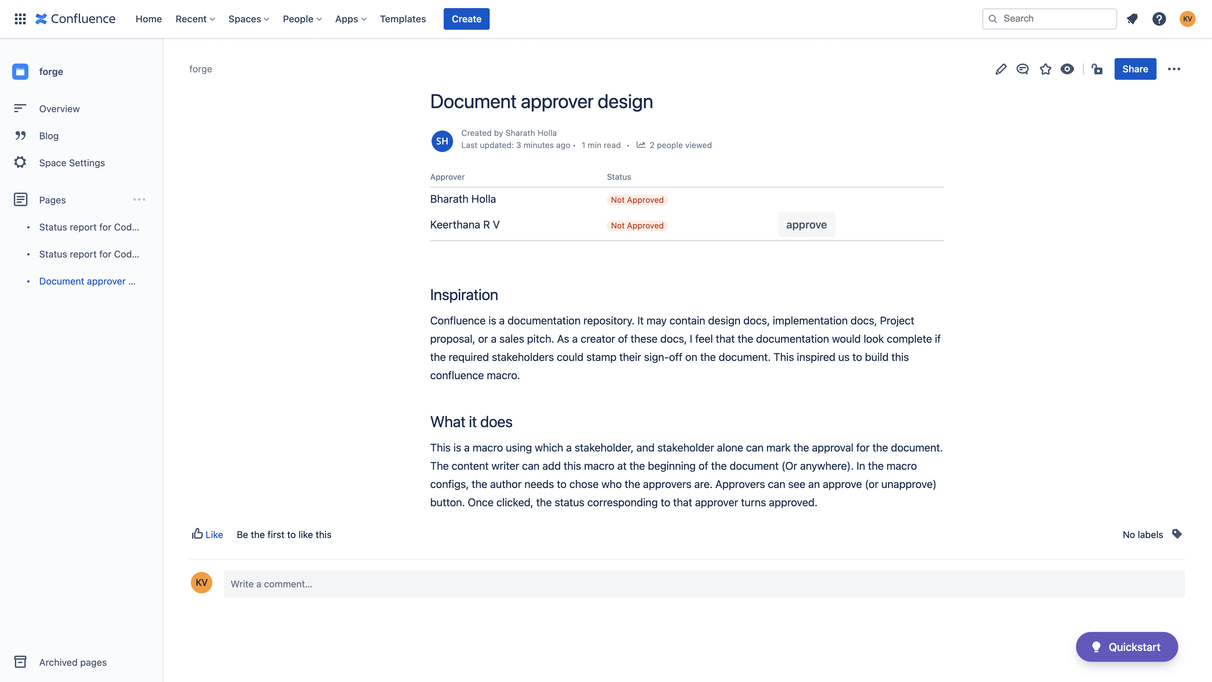Open inline comments icon in page toolbar
The height and width of the screenshot is (682, 1212).
1022,69
